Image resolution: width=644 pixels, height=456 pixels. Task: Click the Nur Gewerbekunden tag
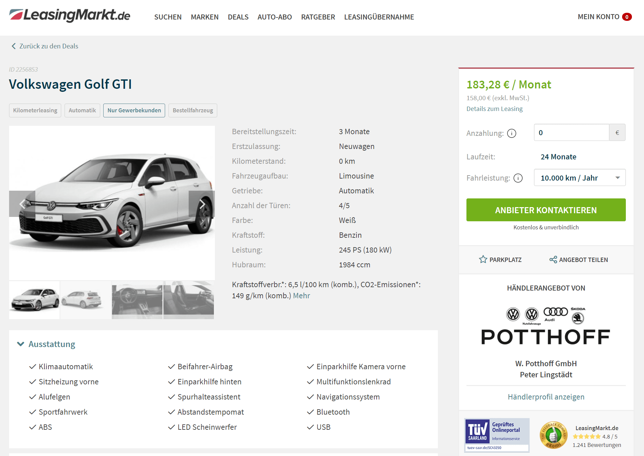[134, 110]
